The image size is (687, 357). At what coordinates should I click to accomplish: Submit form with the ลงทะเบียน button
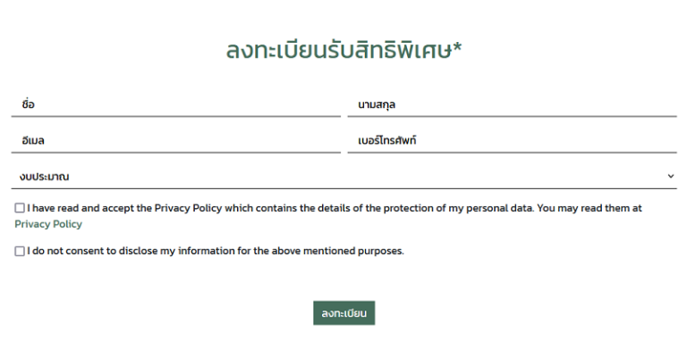343,313
